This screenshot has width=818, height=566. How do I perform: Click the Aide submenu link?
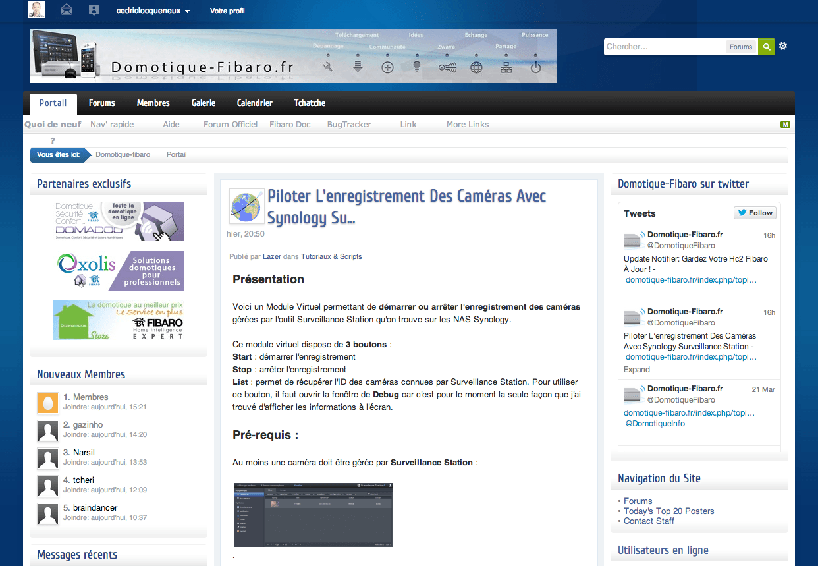point(171,124)
